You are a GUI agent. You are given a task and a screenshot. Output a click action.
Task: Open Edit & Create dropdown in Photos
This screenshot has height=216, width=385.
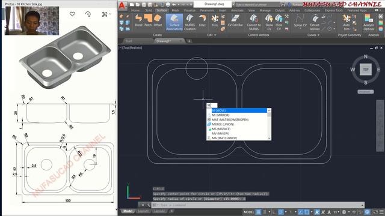click(x=106, y=14)
